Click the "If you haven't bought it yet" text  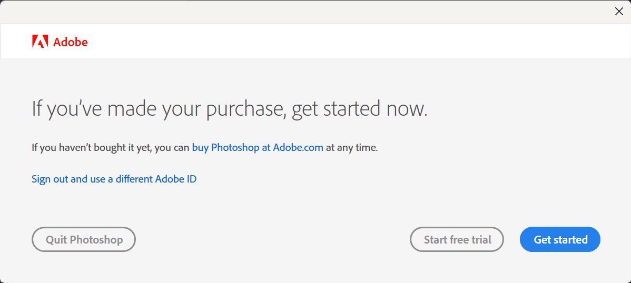(92, 148)
